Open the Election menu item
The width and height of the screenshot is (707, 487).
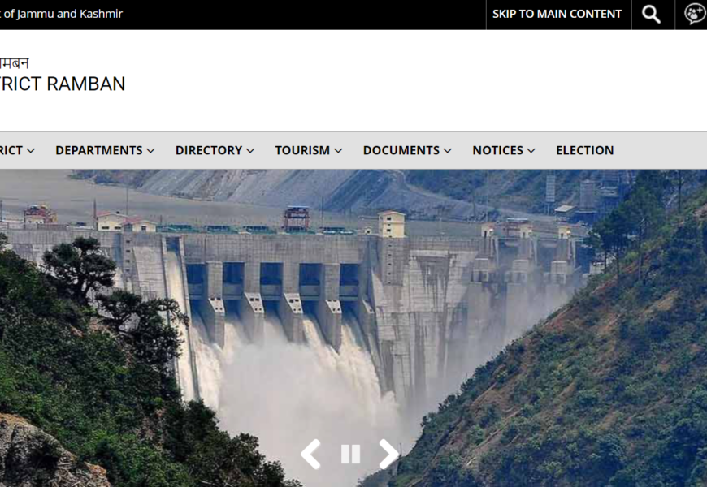pos(584,150)
